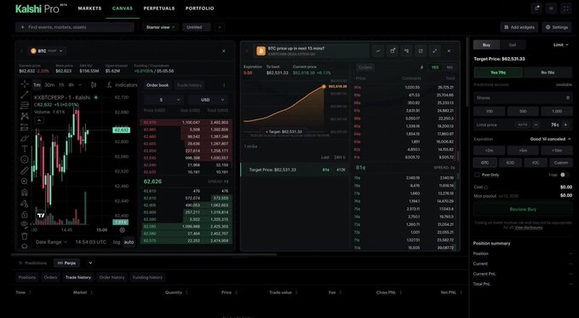579x318 pixels.
Task: Open the PERPETUALS navigation tab
Action: point(159,9)
